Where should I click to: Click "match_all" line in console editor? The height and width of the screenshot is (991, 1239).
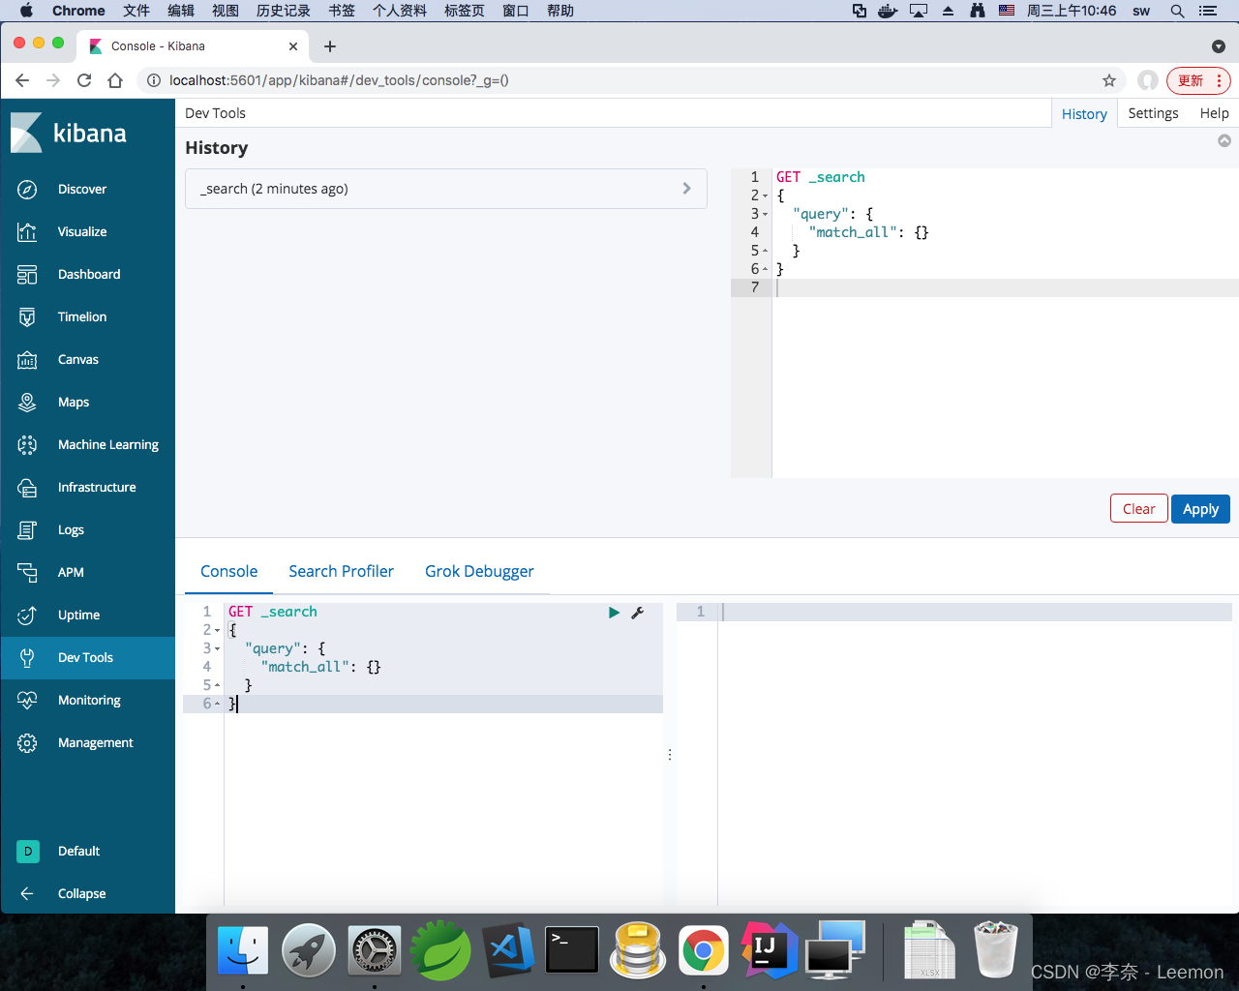point(320,667)
